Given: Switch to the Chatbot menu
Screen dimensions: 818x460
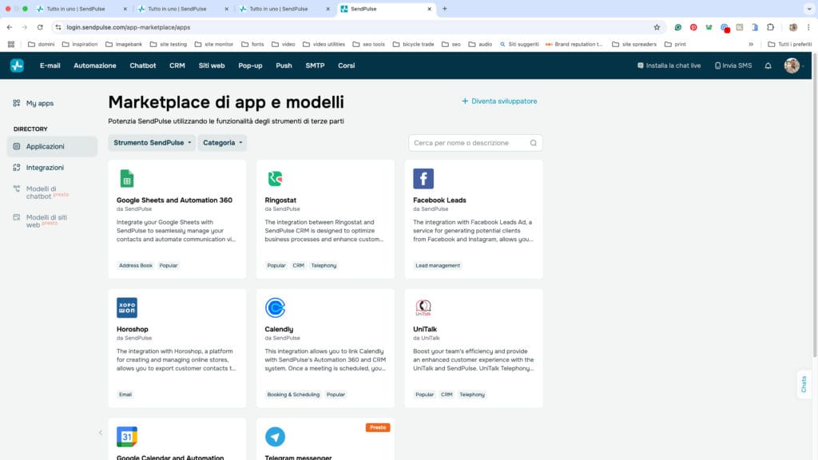Looking at the screenshot, I should coord(143,65).
